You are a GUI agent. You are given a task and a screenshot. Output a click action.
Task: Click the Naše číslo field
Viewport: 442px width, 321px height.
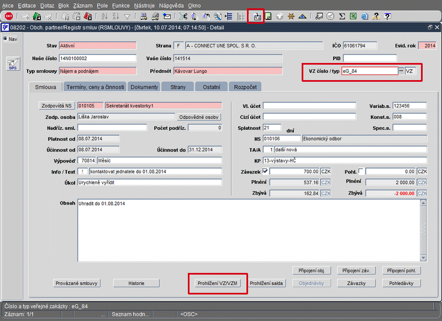[98, 59]
